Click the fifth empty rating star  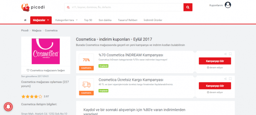click(x=40, y=96)
